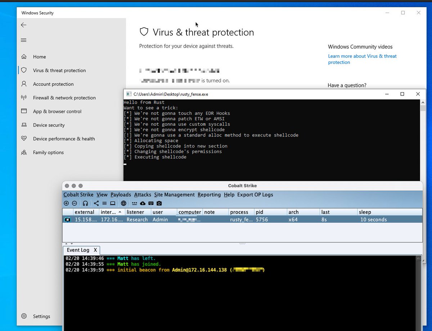This screenshot has height=331, width=432.
Task: Click the family icon for Family options
Action: pyautogui.click(x=24, y=152)
